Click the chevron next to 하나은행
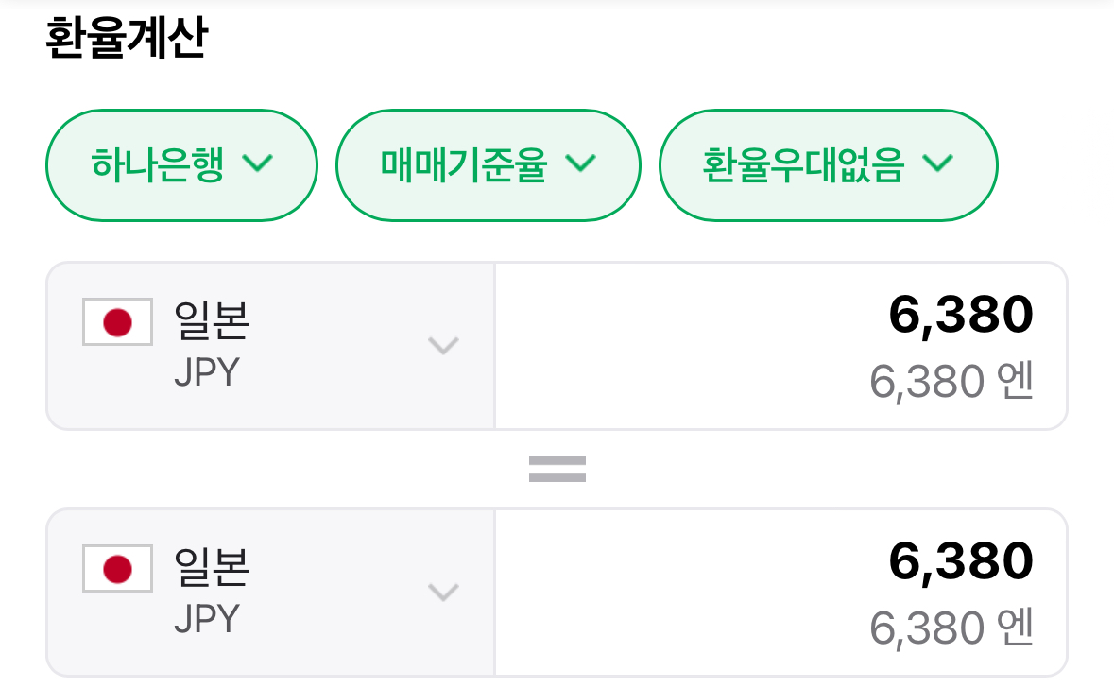This screenshot has height=688, width=1114. 257,163
